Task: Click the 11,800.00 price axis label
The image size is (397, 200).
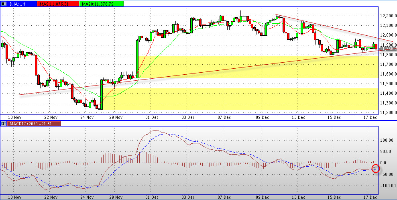Action: pos(388,55)
